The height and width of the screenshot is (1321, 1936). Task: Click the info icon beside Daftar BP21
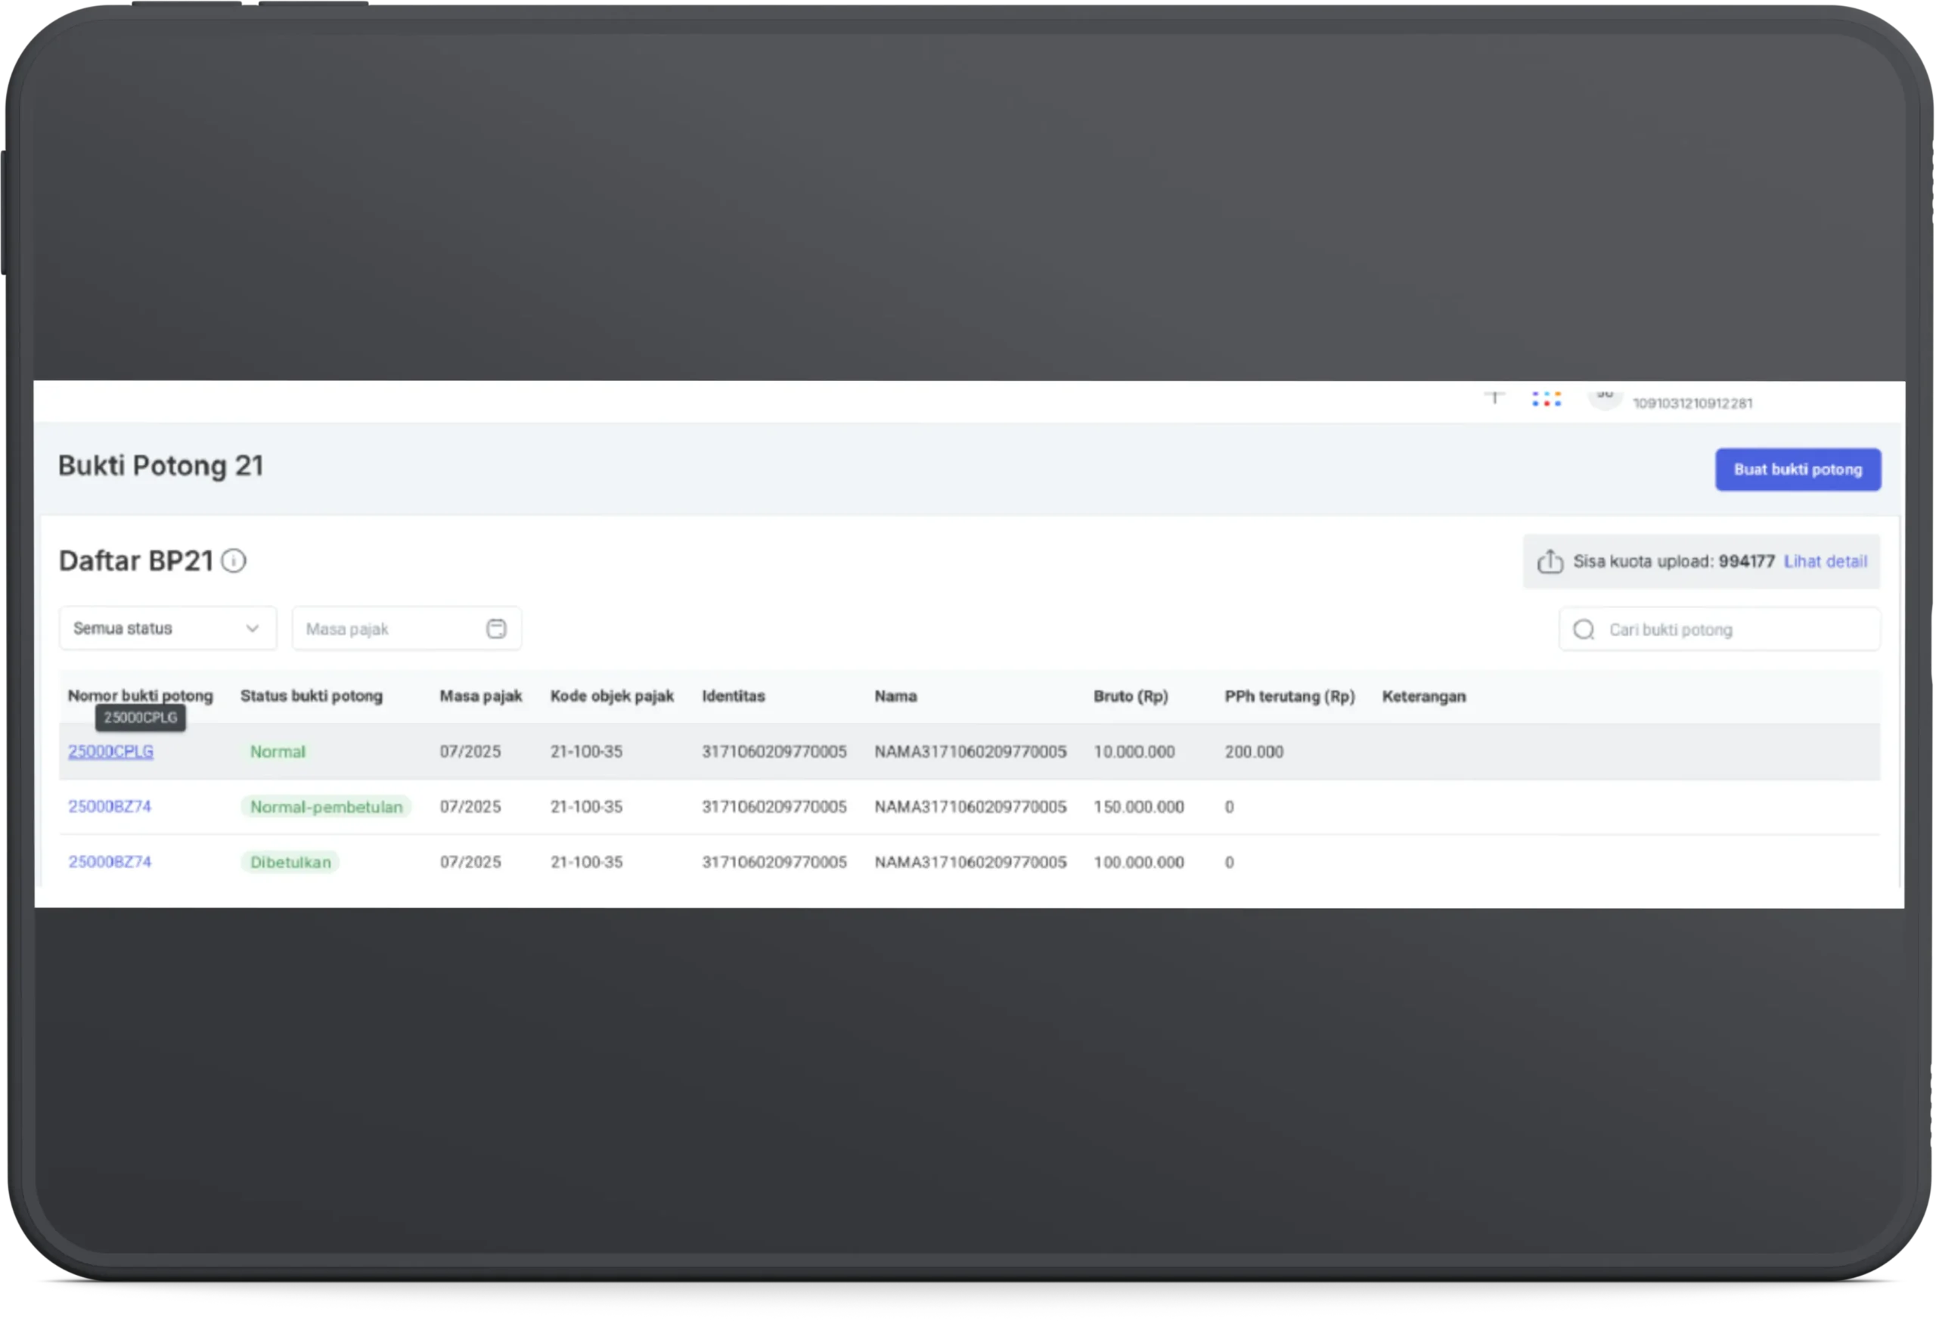pos(233,561)
